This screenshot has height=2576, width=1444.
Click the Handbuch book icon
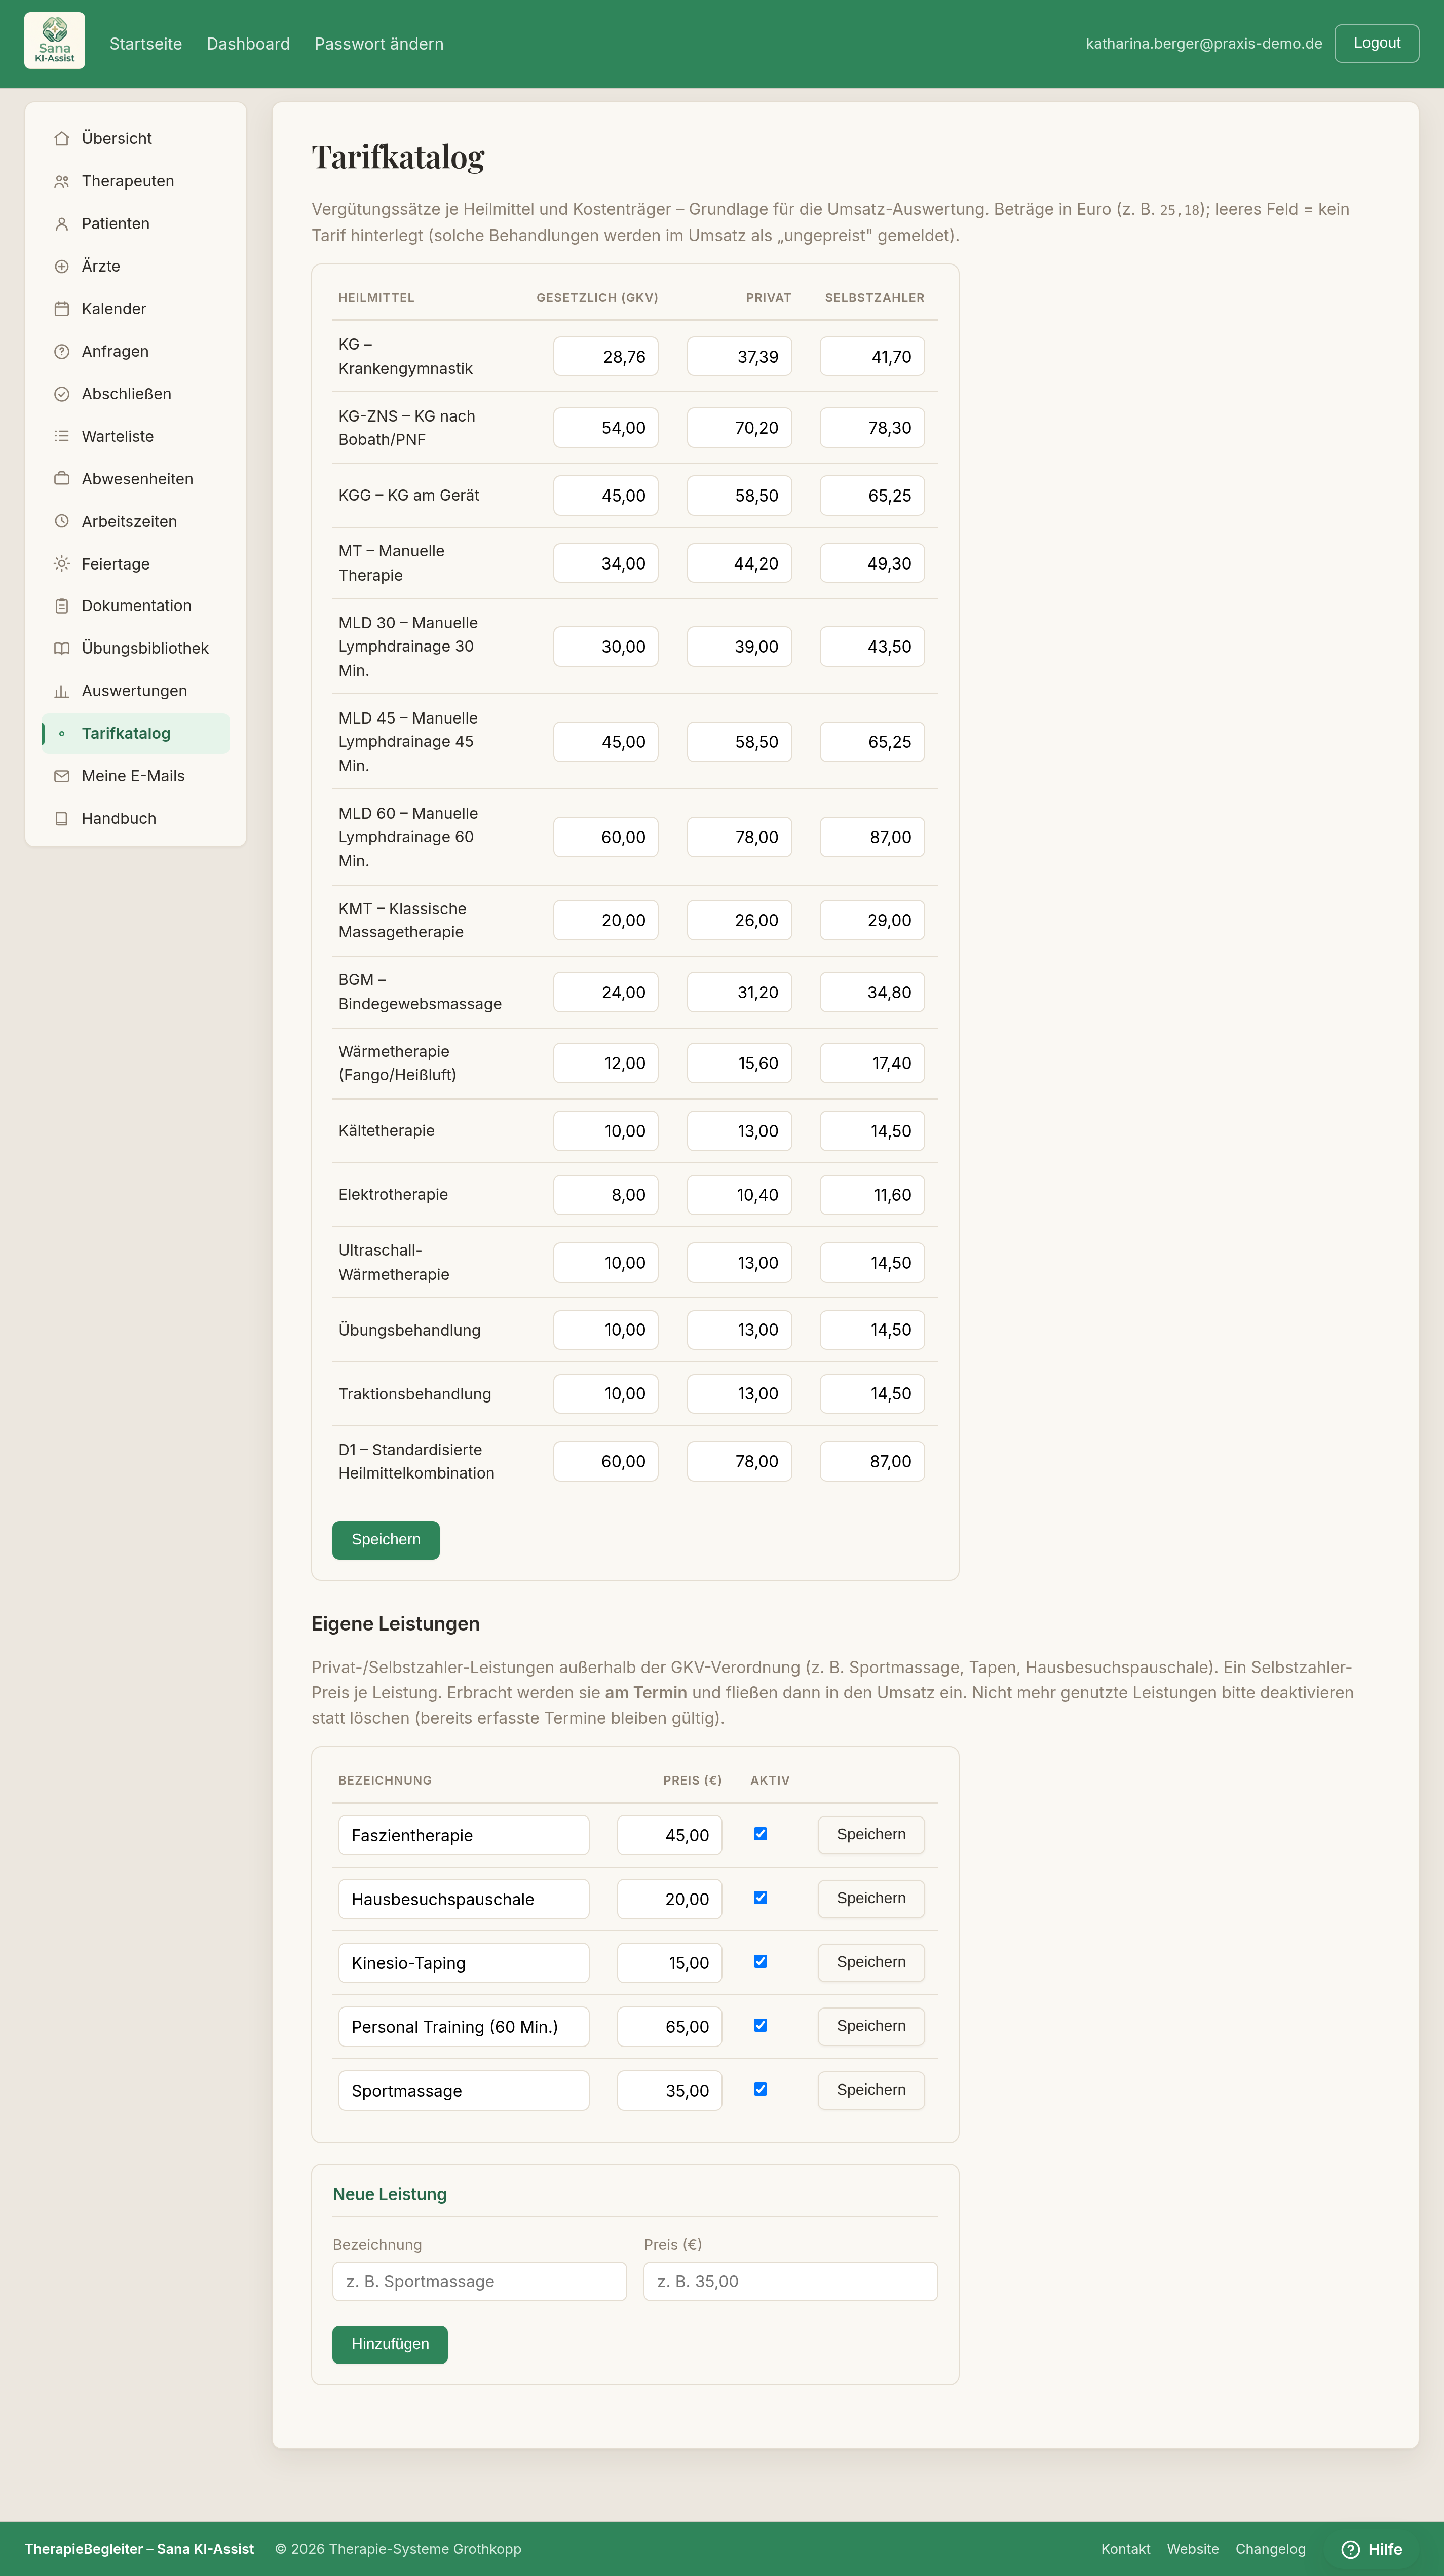(x=62, y=818)
